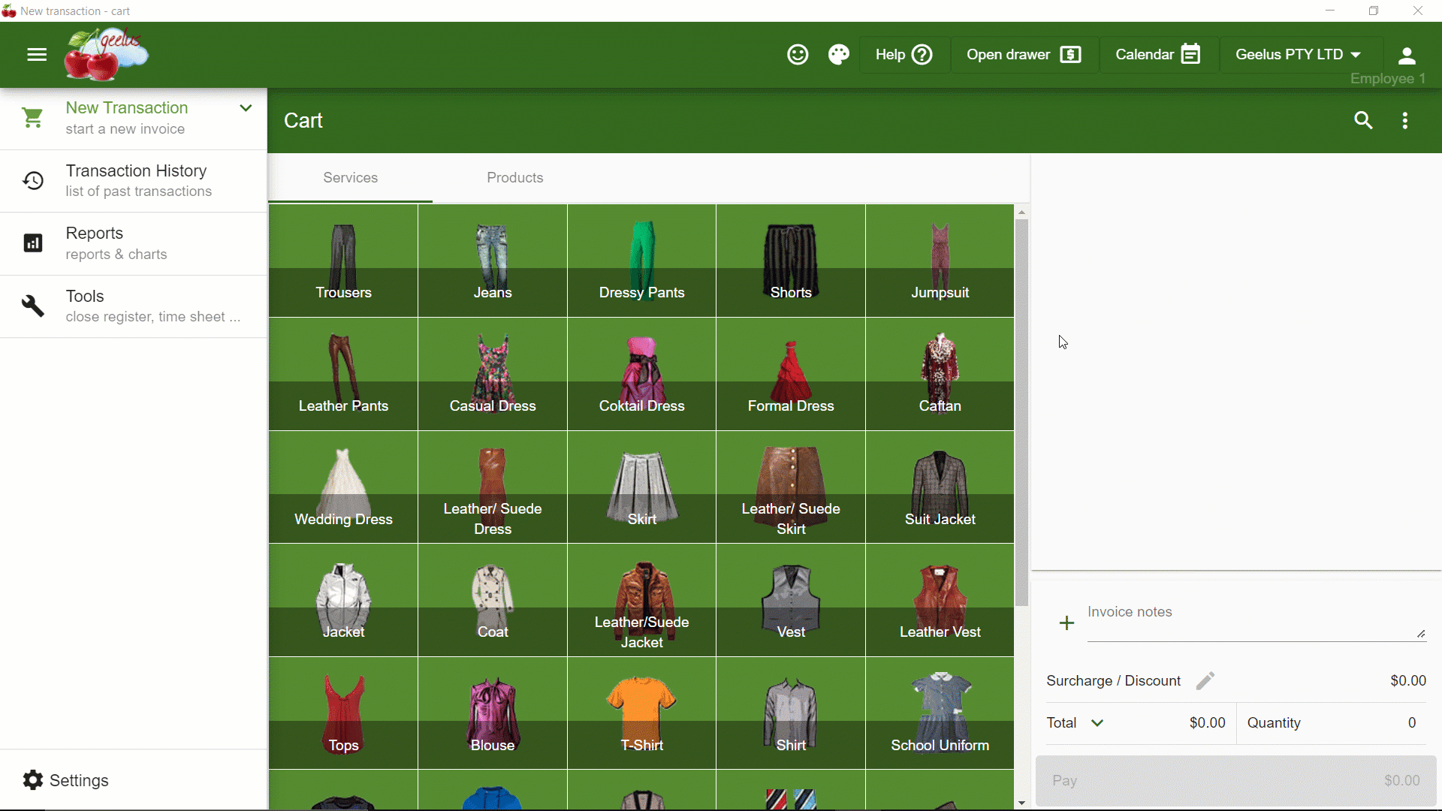
Task: Expand the Total dropdown arrow
Action: coord(1097,723)
